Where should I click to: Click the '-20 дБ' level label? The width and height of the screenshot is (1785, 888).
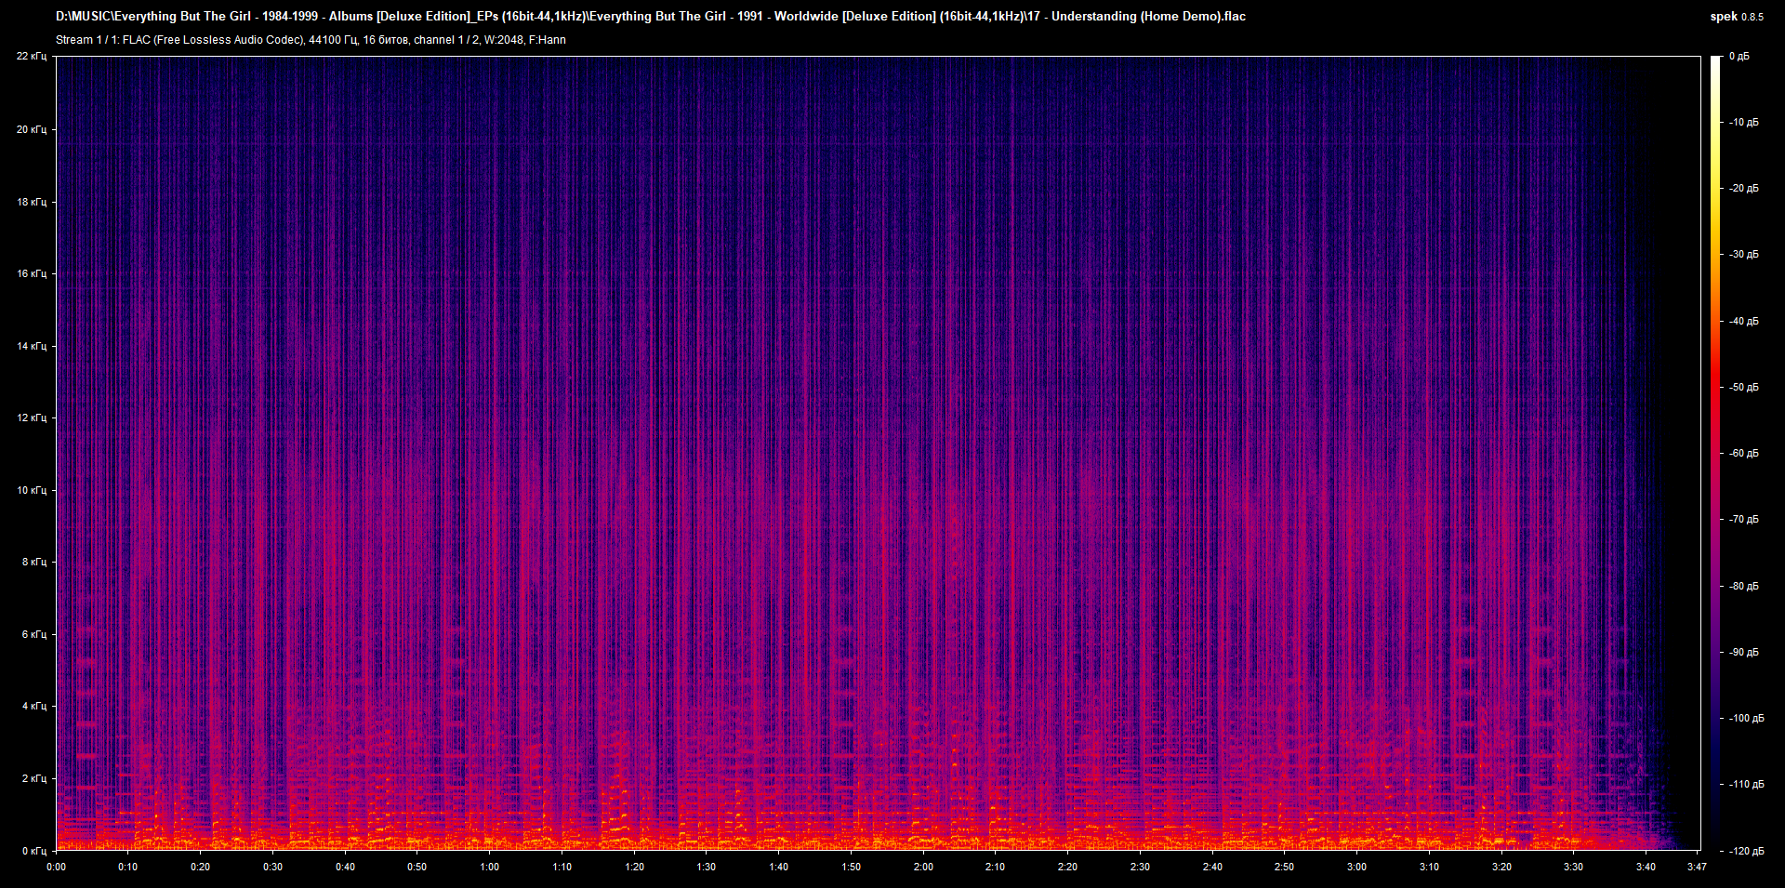coord(1743,188)
